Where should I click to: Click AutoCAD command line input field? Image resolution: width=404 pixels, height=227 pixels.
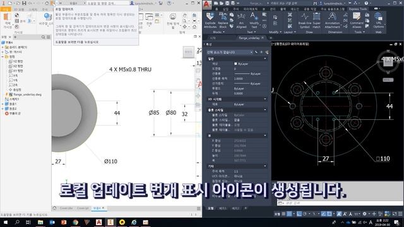(340, 203)
